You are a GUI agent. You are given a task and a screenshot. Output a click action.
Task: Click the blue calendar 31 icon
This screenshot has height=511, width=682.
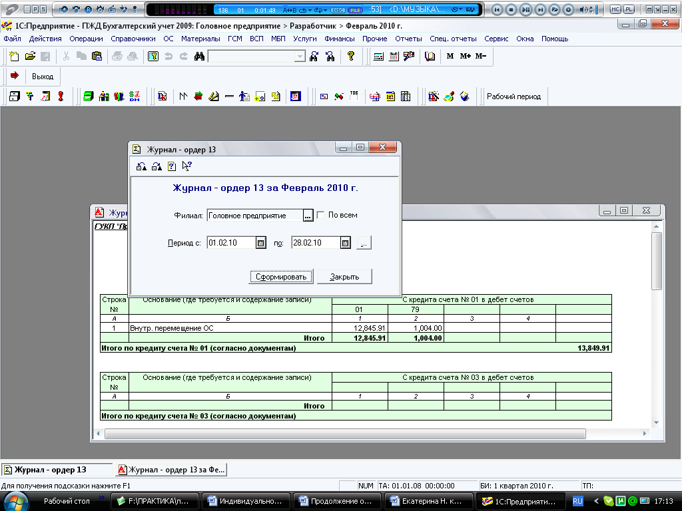(x=295, y=96)
